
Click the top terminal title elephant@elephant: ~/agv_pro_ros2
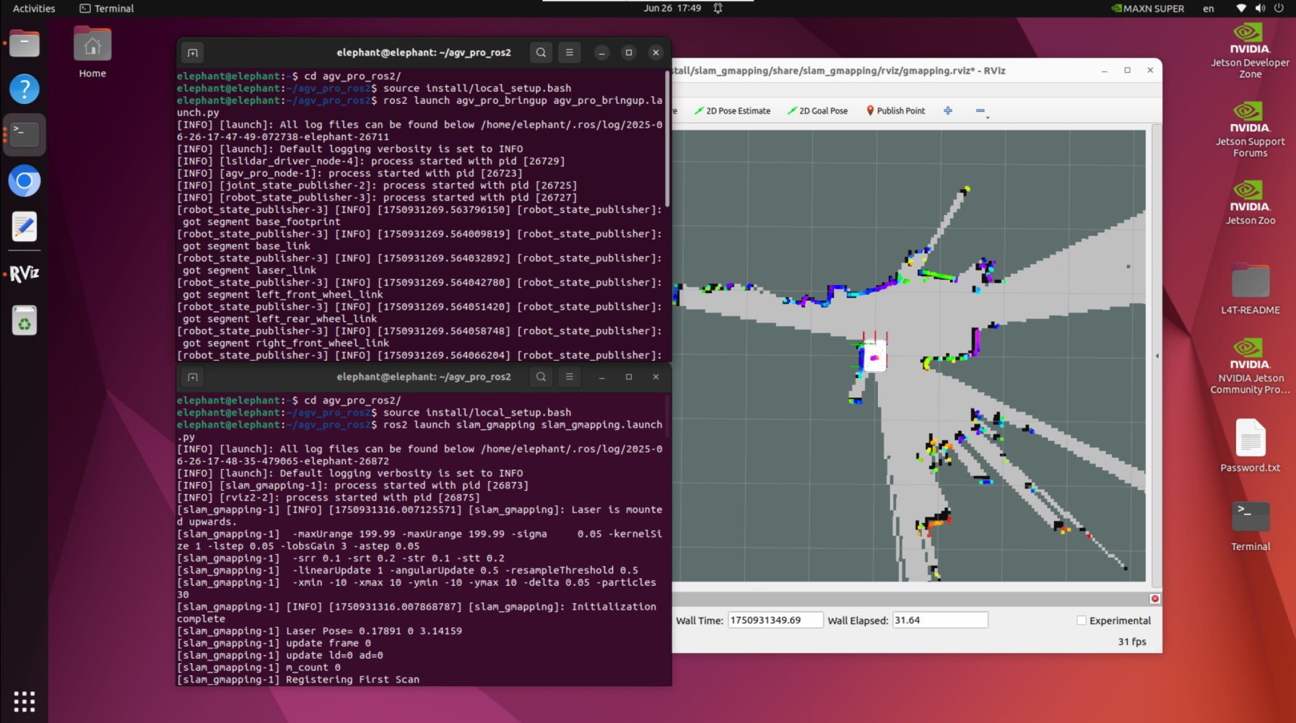tap(424, 53)
